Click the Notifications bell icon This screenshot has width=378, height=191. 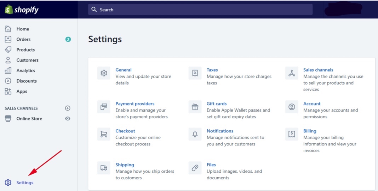[x=195, y=134]
